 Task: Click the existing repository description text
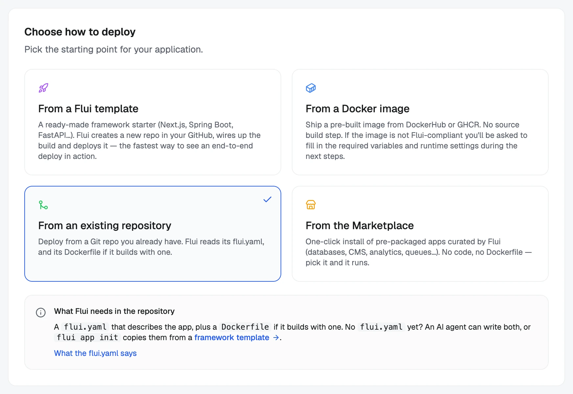[151, 247]
